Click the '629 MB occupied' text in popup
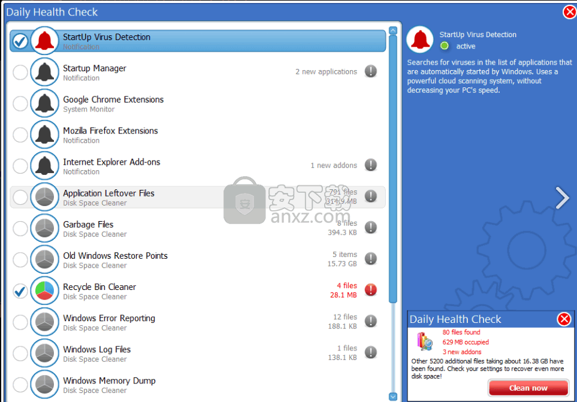Image resolution: width=577 pixels, height=402 pixels. point(466,342)
